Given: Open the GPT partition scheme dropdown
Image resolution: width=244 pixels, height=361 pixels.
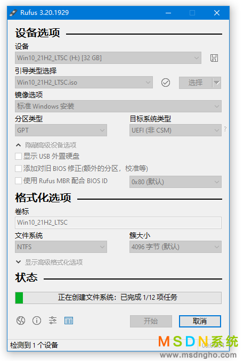Looking at the screenshot, I should [x=61, y=130].
